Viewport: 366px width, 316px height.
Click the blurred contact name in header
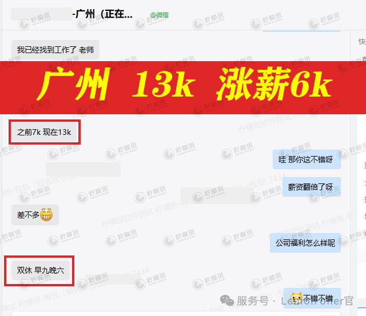pos(42,14)
